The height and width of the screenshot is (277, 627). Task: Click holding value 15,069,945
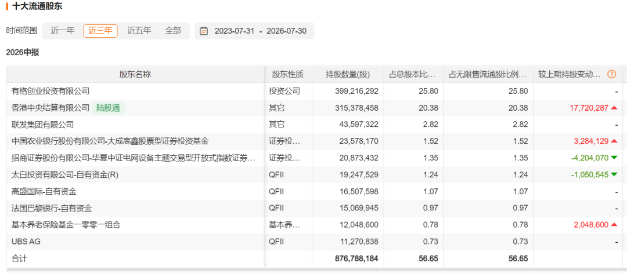click(x=359, y=208)
